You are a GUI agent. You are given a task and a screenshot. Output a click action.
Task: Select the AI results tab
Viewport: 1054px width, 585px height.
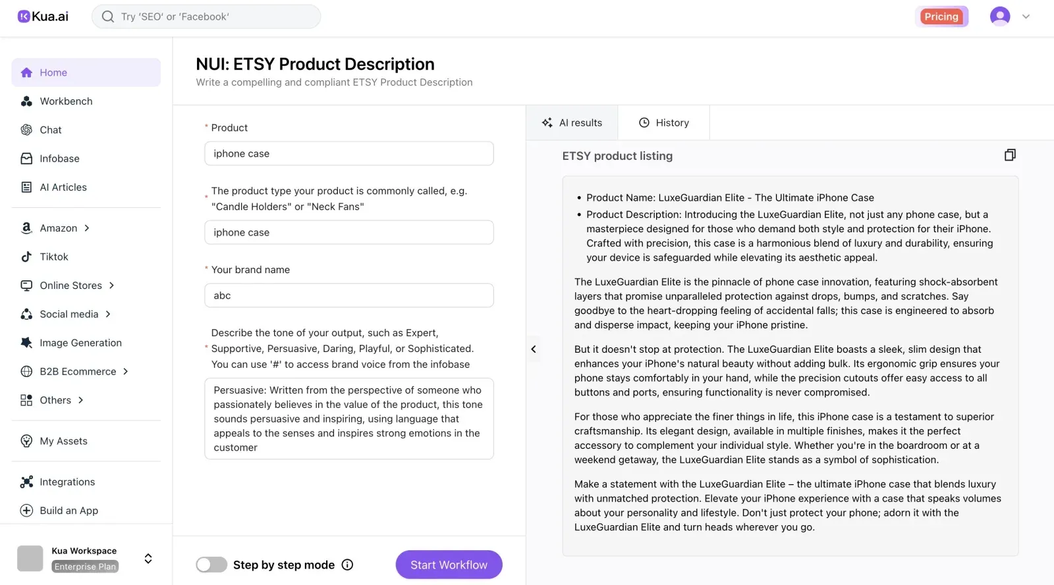pyautogui.click(x=572, y=122)
